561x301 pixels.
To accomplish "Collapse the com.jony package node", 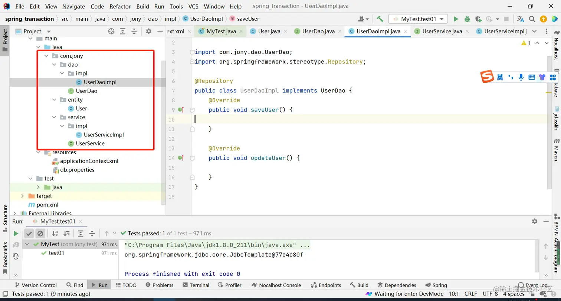I will (46, 56).
